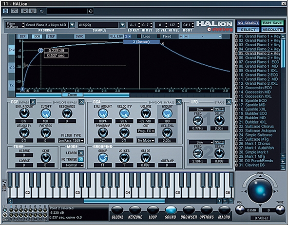
Task: Click the master VOL knob
Action: point(240,210)
